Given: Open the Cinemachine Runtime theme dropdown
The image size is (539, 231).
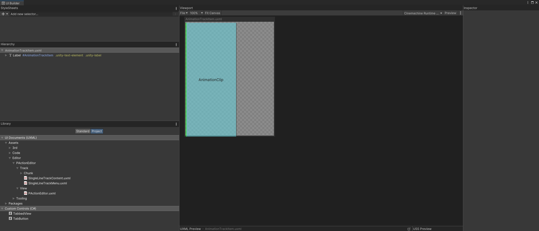Looking at the screenshot, I should [x=423, y=13].
